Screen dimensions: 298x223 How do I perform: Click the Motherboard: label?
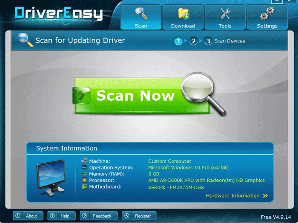(105, 187)
